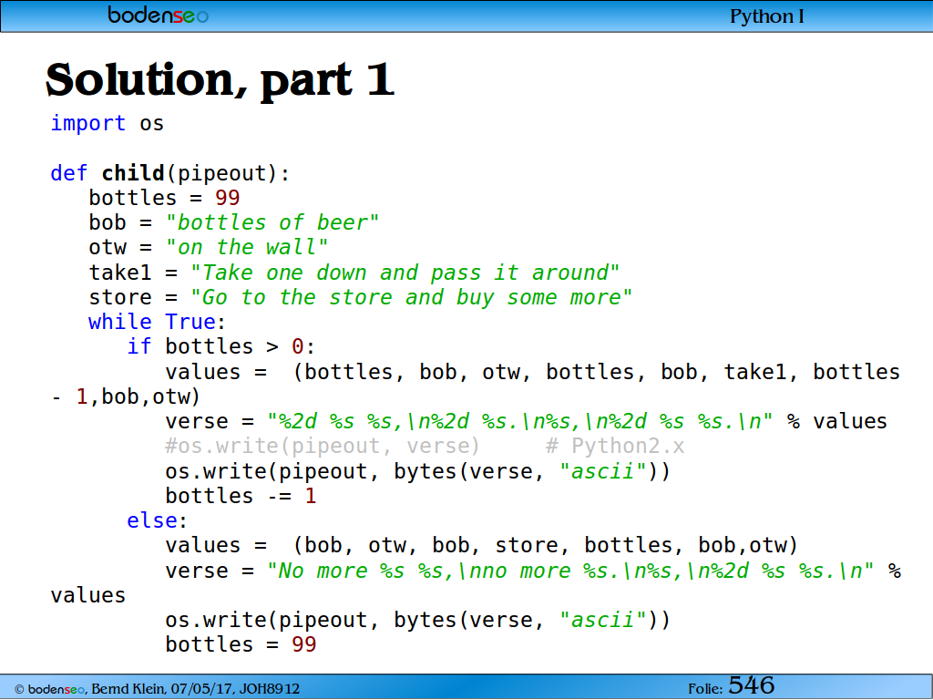Click the 'import os' code line

point(108,123)
